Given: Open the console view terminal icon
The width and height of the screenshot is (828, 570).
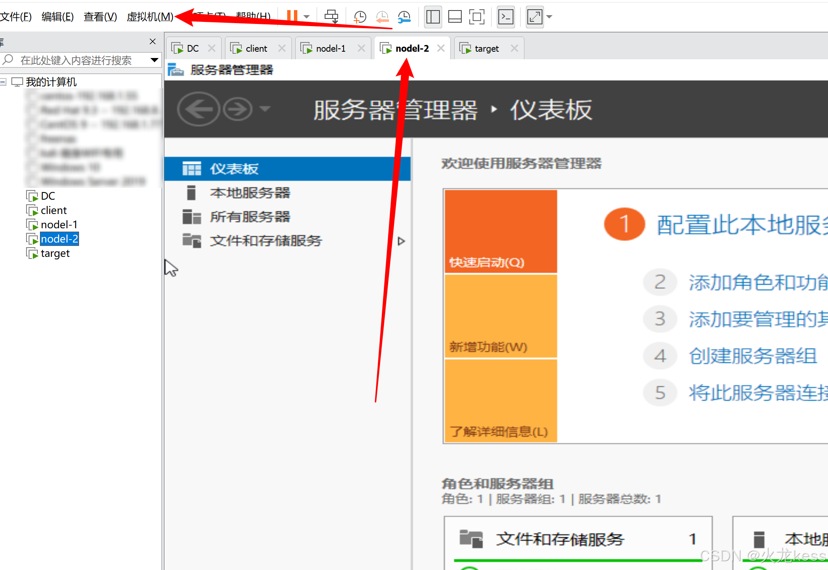Looking at the screenshot, I should coord(505,17).
